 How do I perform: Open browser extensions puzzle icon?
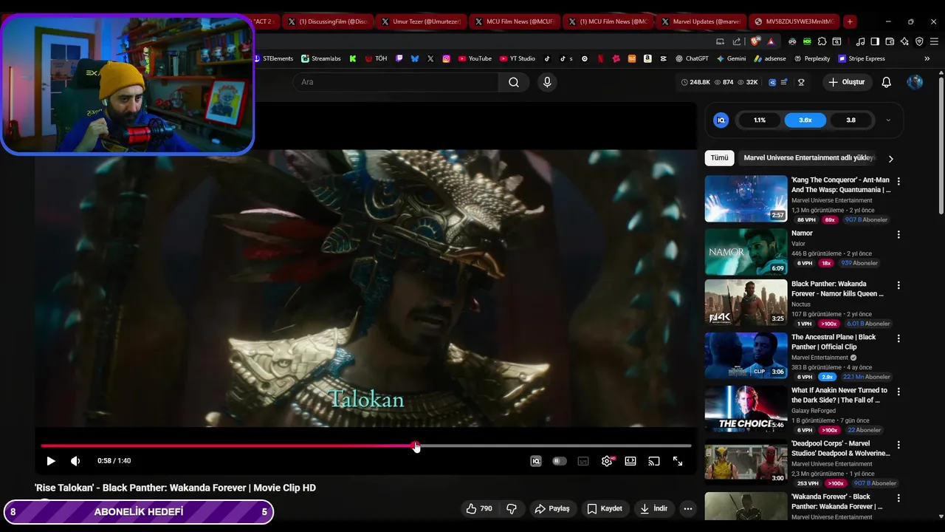tap(822, 41)
